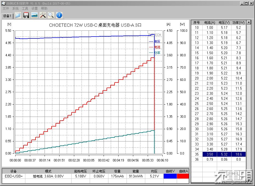The height and width of the screenshot is (186, 255).
Task: Click the 序号 column header
Action: point(197,23)
